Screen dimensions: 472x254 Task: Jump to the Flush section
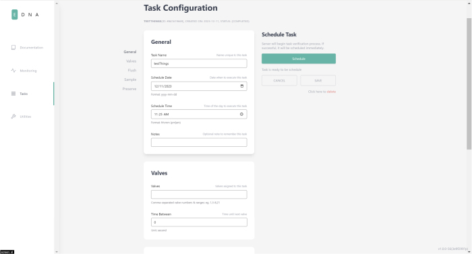pyautogui.click(x=132, y=70)
